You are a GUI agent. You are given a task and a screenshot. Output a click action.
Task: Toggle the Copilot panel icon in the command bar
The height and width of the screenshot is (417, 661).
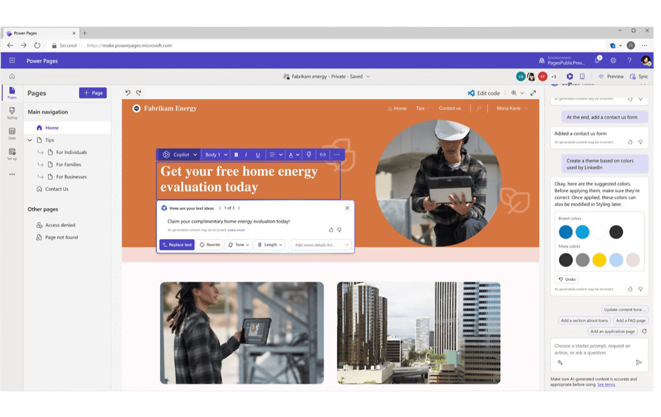pyautogui.click(x=570, y=77)
